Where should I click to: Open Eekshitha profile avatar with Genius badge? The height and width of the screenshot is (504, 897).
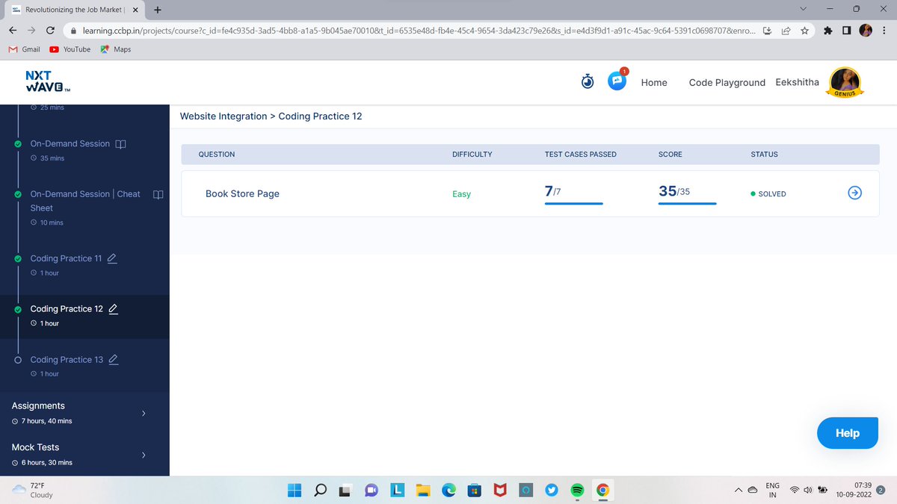tap(845, 81)
